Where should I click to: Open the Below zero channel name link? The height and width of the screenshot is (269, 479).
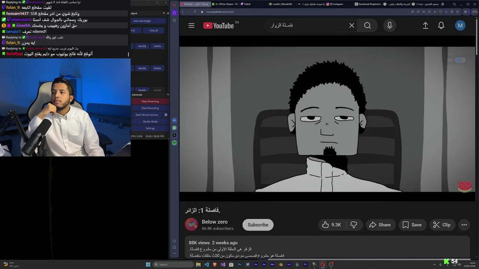pyautogui.click(x=214, y=222)
